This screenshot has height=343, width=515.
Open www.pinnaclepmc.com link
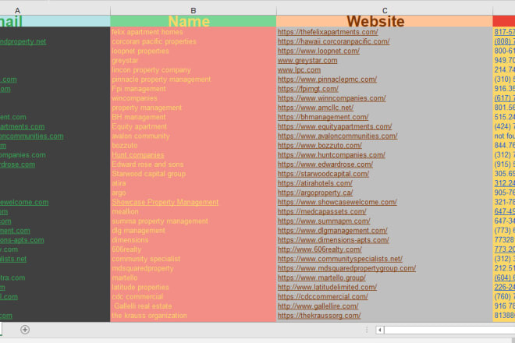[x=327, y=80]
